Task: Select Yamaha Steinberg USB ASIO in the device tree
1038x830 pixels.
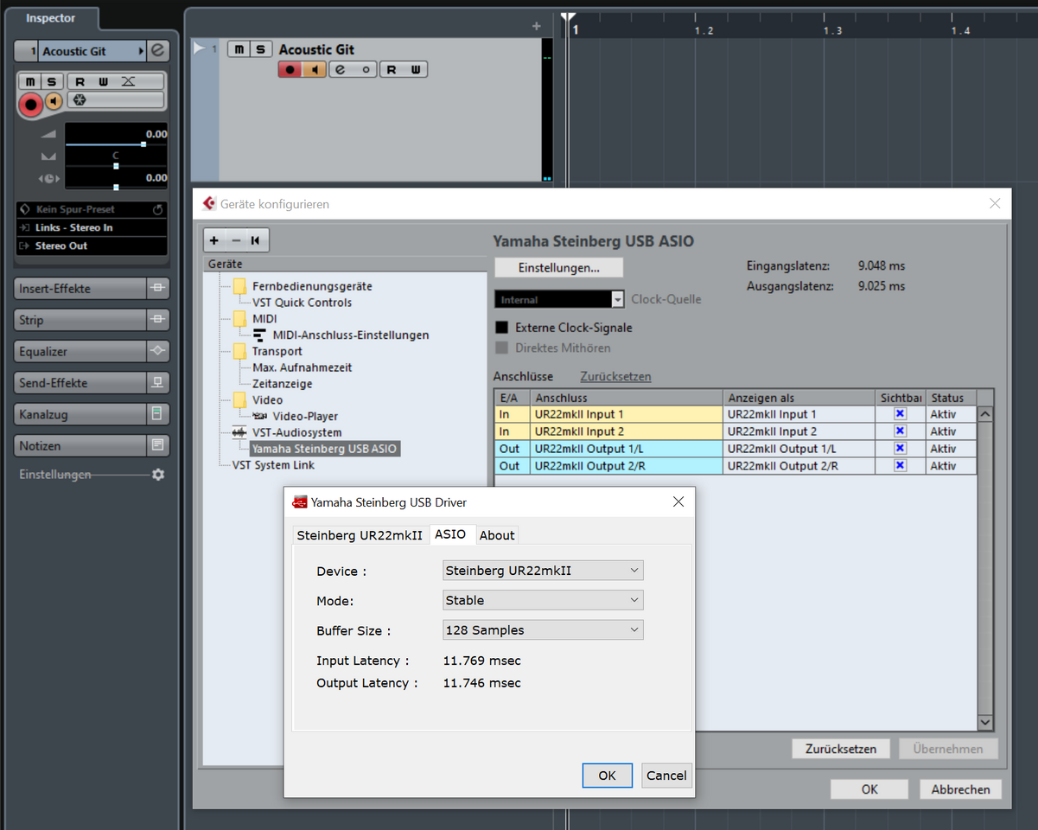Action: (x=324, y=449)
